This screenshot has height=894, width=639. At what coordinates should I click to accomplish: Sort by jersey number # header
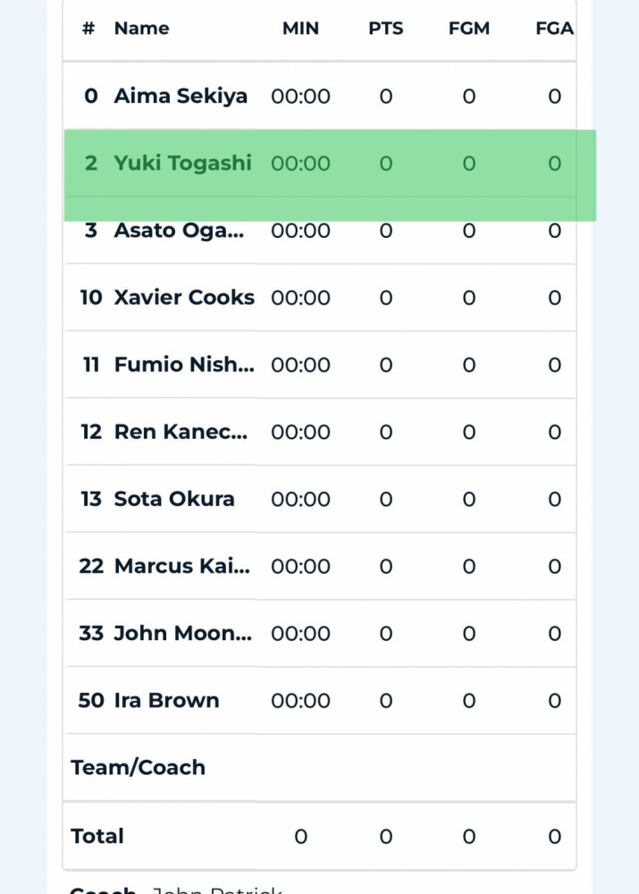(88, 29)
